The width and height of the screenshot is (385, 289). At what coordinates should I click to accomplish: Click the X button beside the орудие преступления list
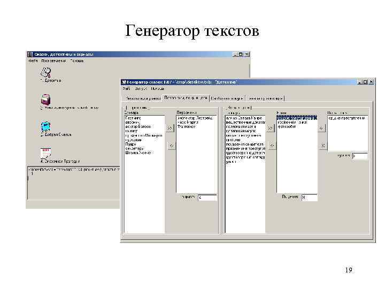[323, 146]
